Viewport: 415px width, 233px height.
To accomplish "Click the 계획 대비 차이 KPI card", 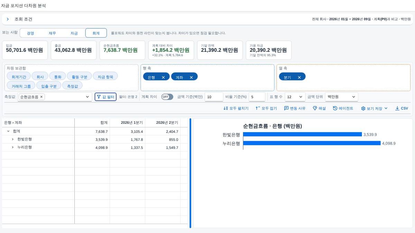I will 171,50.
